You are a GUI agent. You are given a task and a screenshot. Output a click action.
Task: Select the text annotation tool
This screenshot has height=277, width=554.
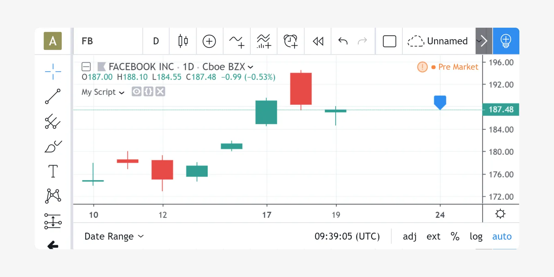click(53, 171)
